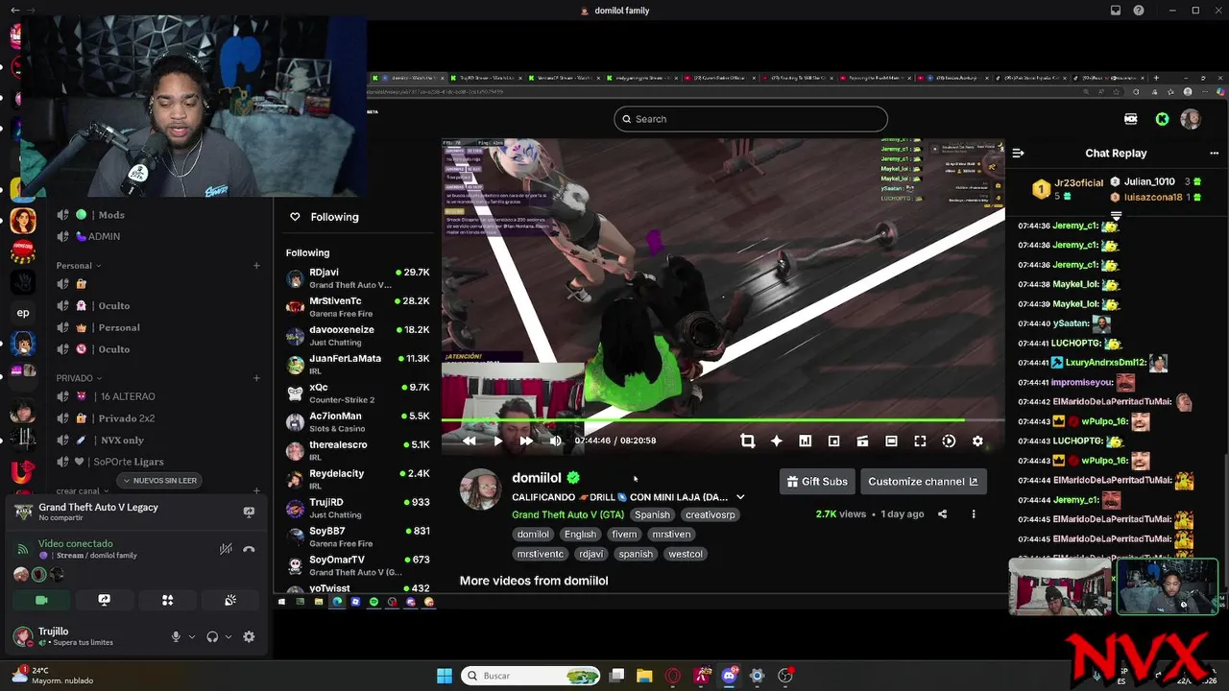Open the stats chart icon in player
1229x691 pixels.
(805, 441)
